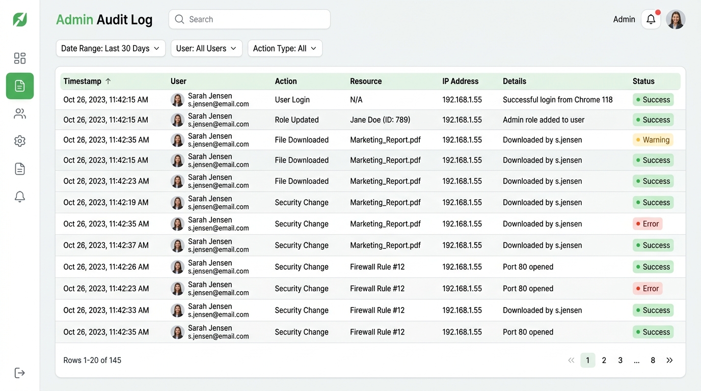701x391 pixels.
Task: Sort by the Timestamp arrow icon
Action: pos(108,81)
